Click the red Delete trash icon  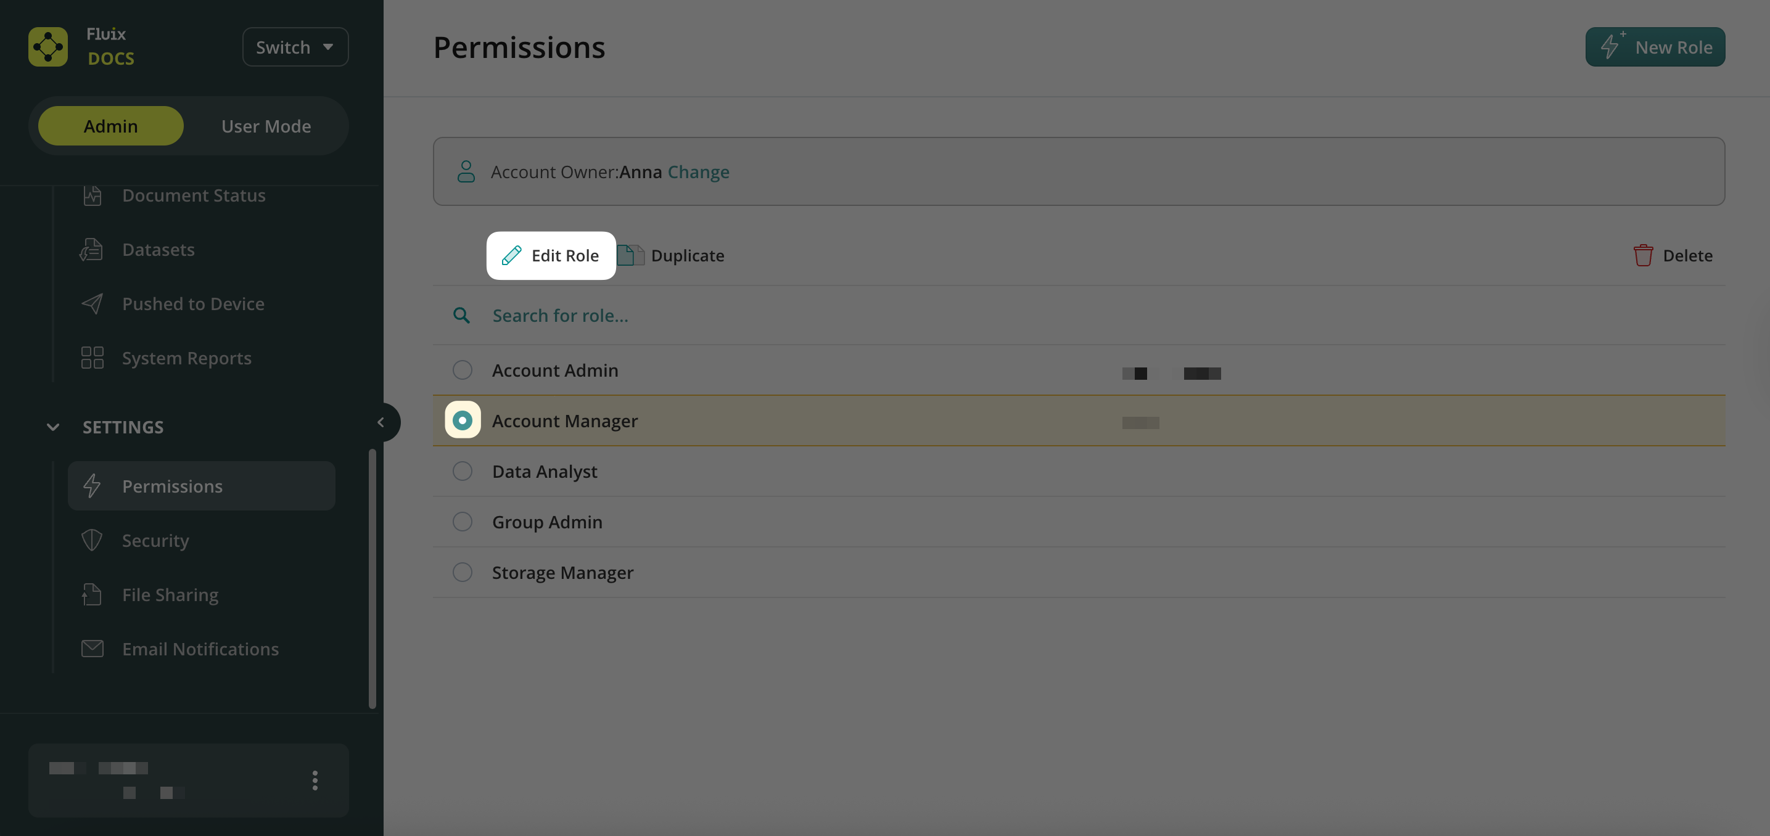tap(1643, 255)
